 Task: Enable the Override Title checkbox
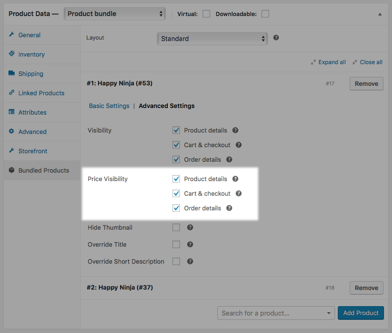click(x=176, y=244)
